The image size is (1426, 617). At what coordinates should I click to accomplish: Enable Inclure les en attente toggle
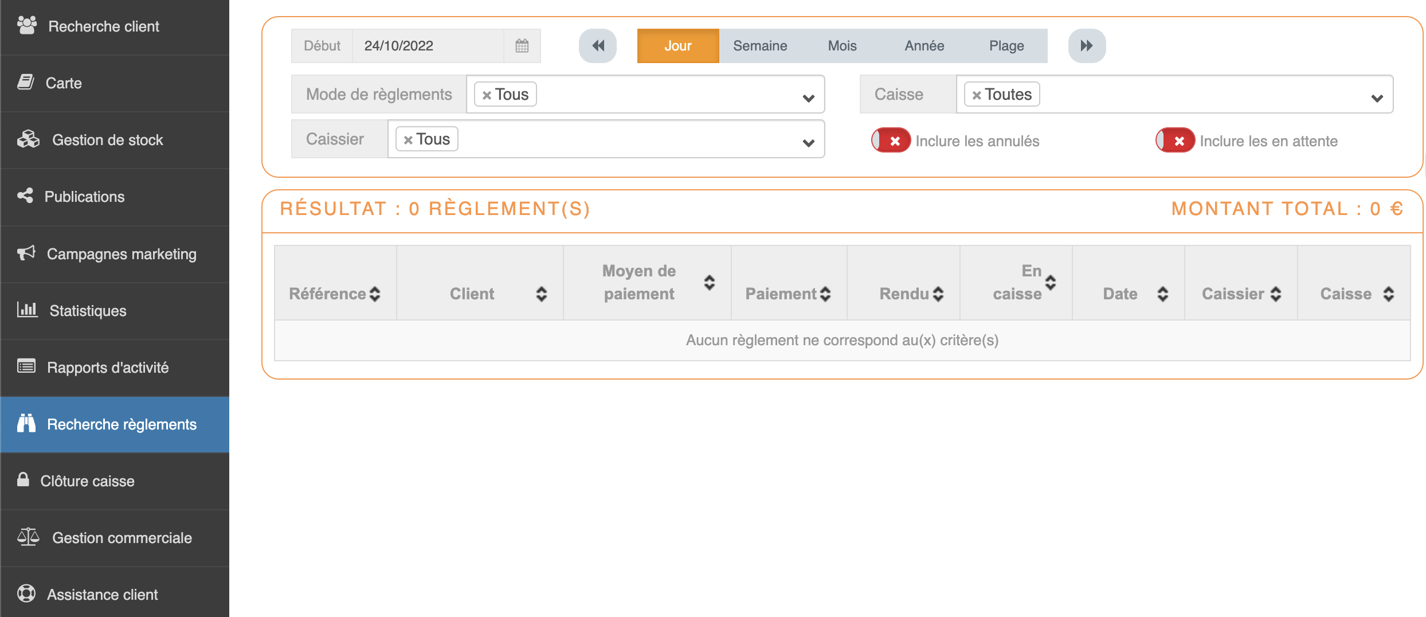pyautogui.click(x=1175, y=140)
